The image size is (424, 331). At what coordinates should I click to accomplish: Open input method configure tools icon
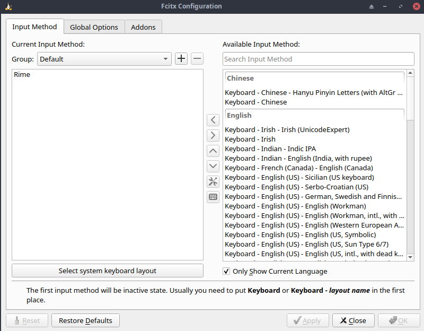click(213, 182)
